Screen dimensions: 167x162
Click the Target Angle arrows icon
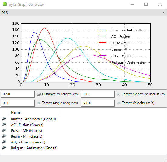click(39, 103)
